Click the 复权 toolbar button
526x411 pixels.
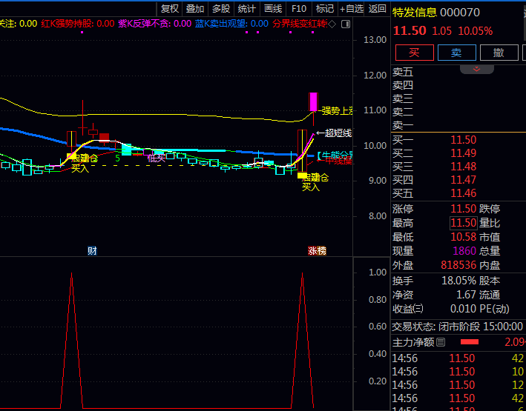coord(169,9)
